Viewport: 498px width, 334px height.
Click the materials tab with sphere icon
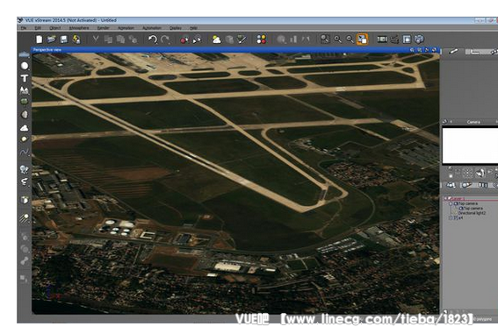pyautogui.click(x=466, y=185)
